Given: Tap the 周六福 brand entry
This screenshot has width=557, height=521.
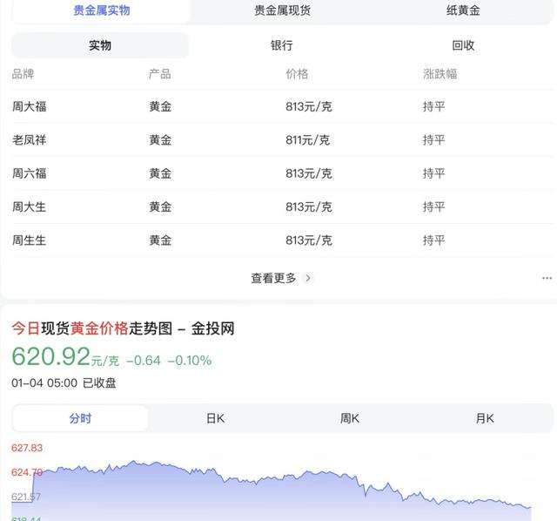Looking at the screenshot, I should pos(30,173).
